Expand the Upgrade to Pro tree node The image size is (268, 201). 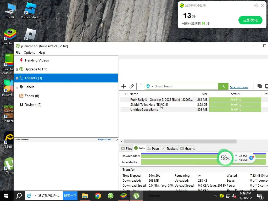coord(17,69)
